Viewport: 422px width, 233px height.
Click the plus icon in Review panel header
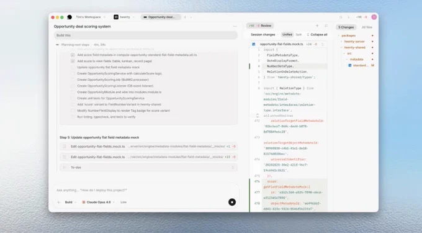pyautogui.click(x=317, y=25)
